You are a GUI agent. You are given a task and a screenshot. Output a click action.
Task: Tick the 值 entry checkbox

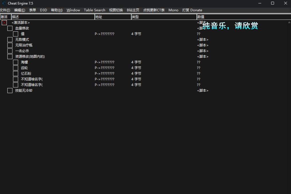(x=15, y=34)
